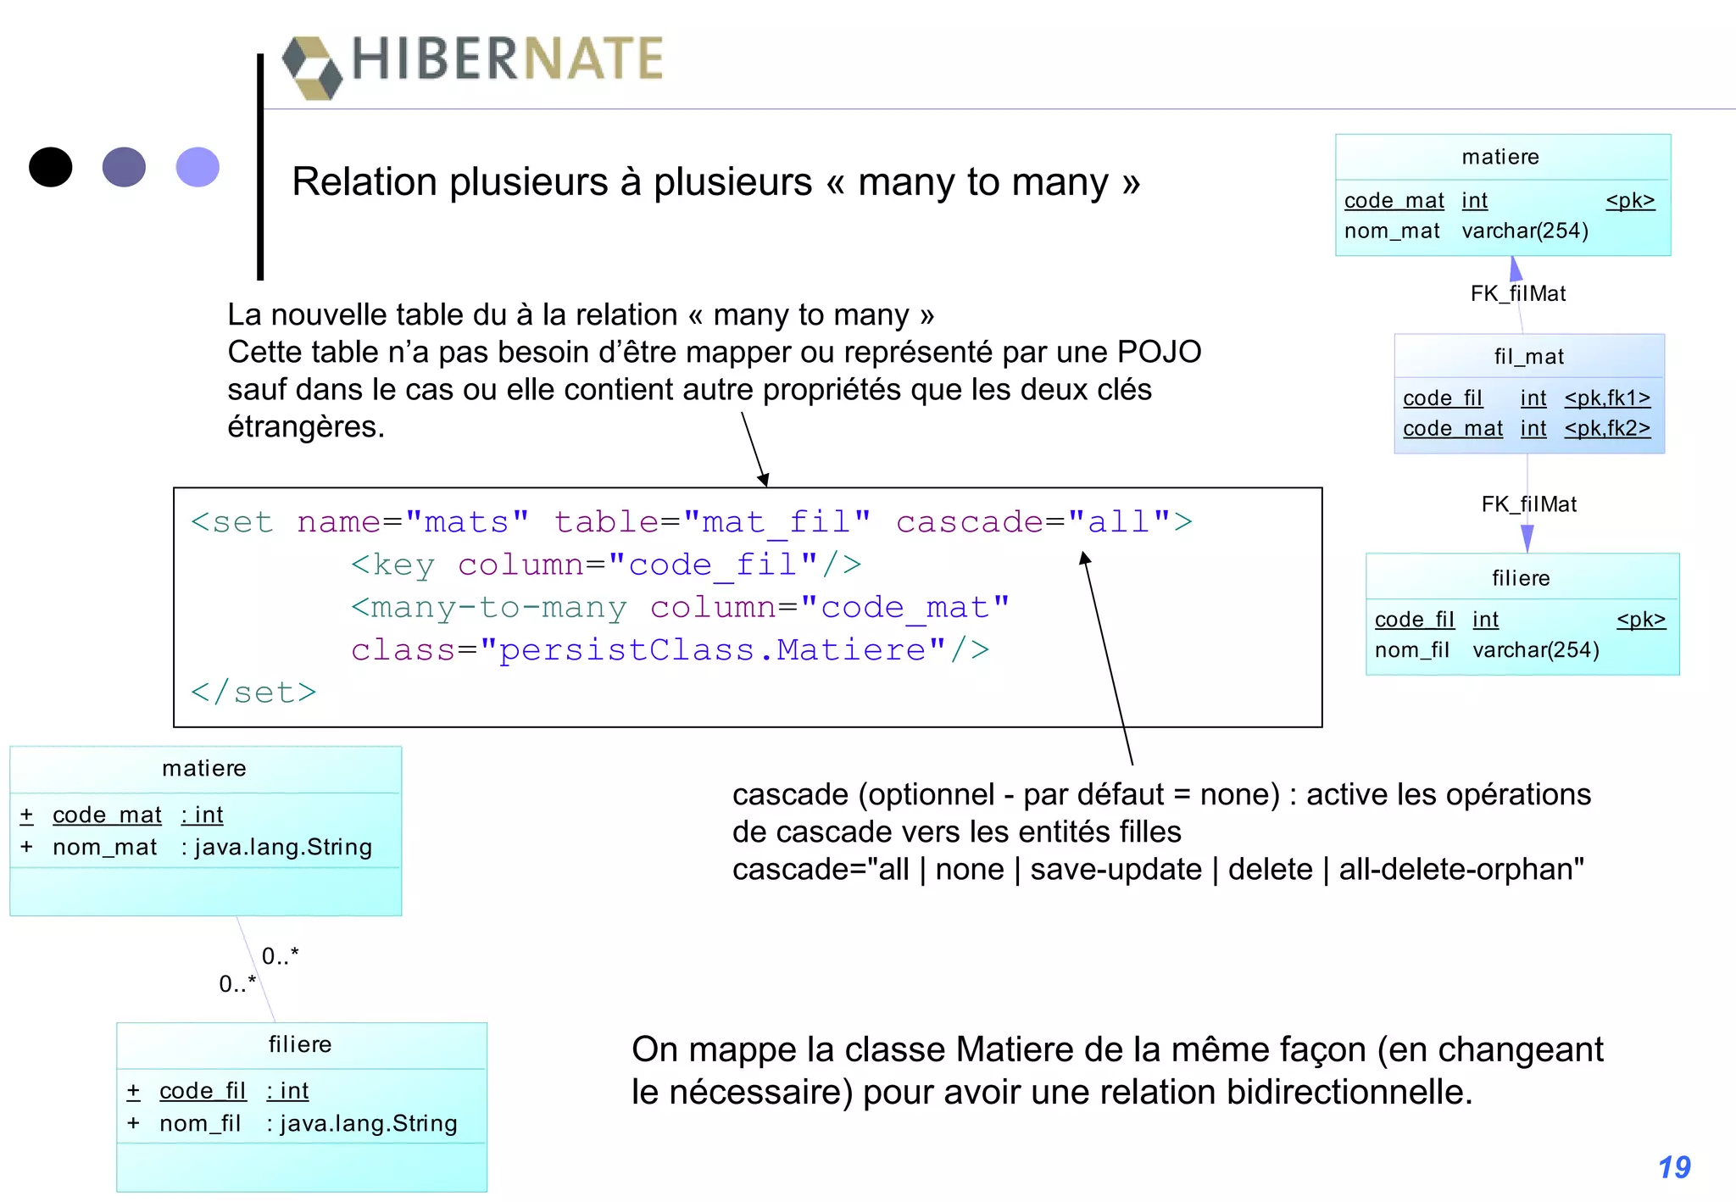Click the matiere database table header
This screenshot has height=1202, width=1736.
(x=1500, y=157)
